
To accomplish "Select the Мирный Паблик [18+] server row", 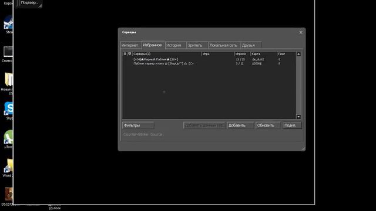I will pyautogui.click(x=209, y=59).
